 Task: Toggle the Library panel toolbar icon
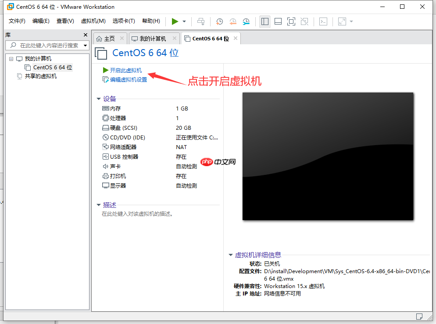(265, 21)
